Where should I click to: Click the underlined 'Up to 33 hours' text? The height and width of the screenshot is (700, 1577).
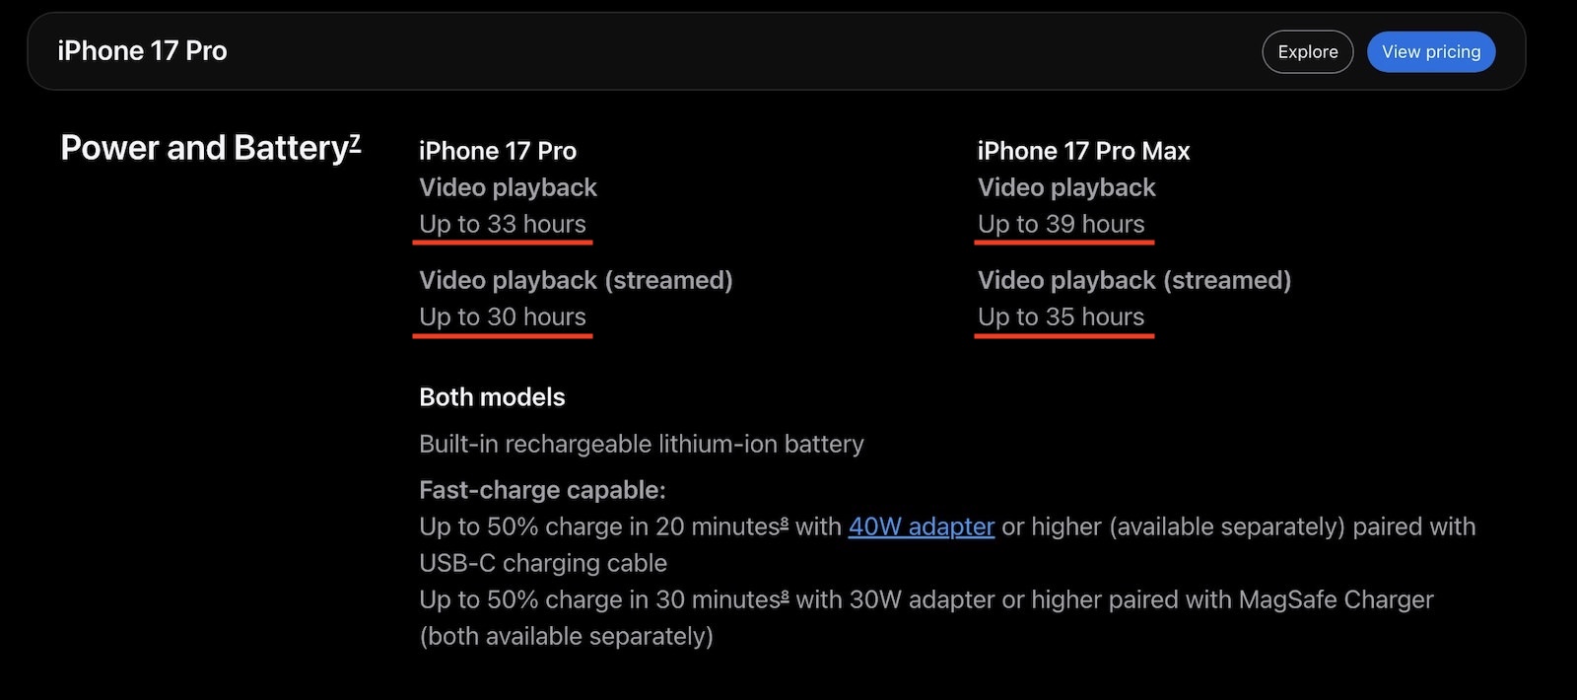point(503,224)
